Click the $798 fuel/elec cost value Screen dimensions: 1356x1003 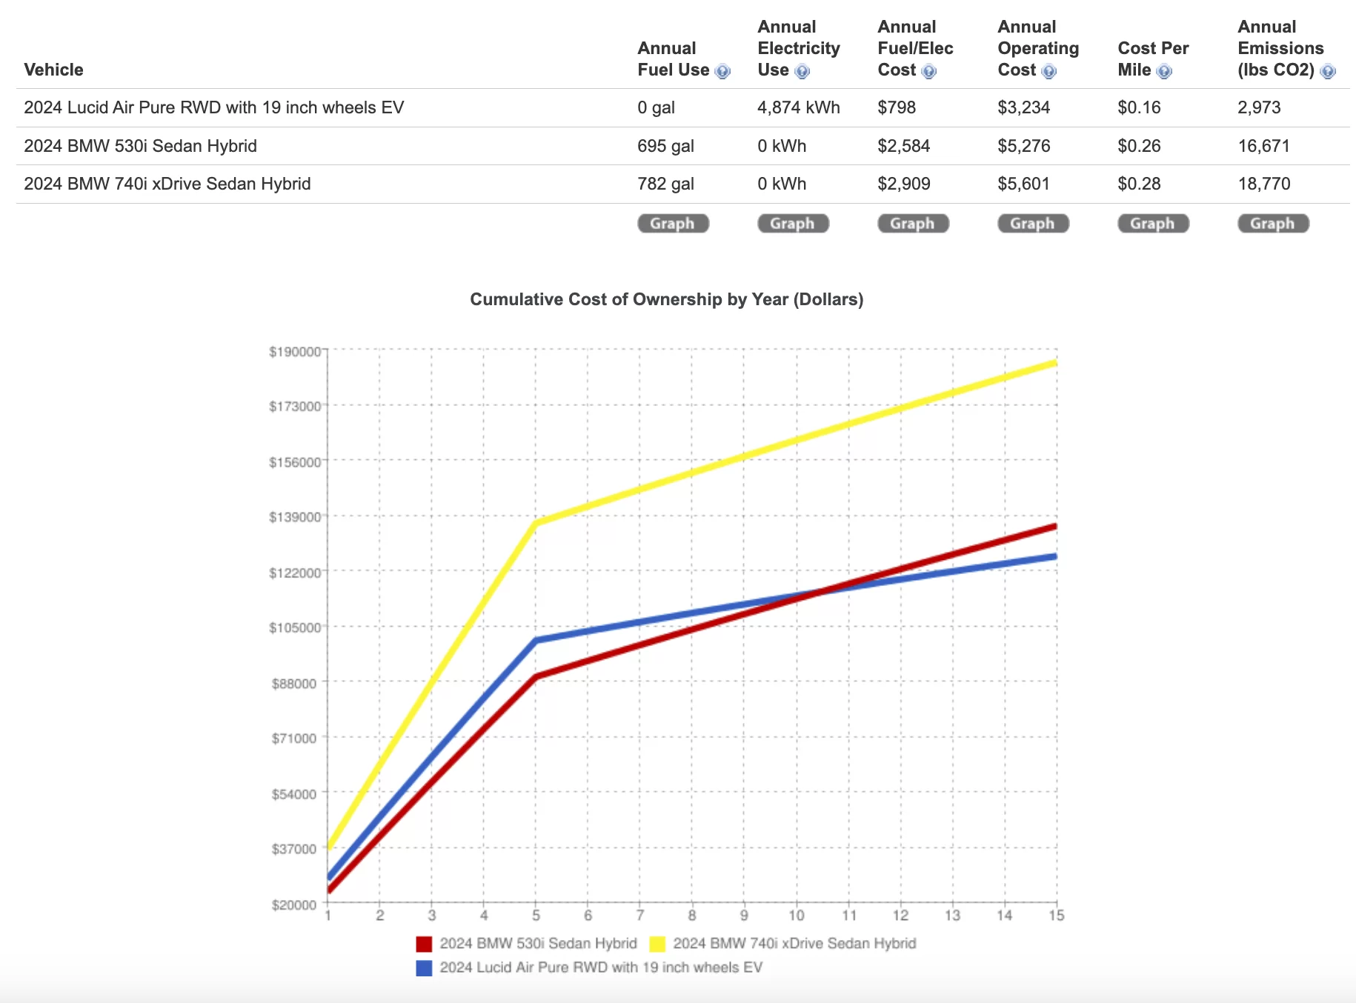click(x=897, y=107)
